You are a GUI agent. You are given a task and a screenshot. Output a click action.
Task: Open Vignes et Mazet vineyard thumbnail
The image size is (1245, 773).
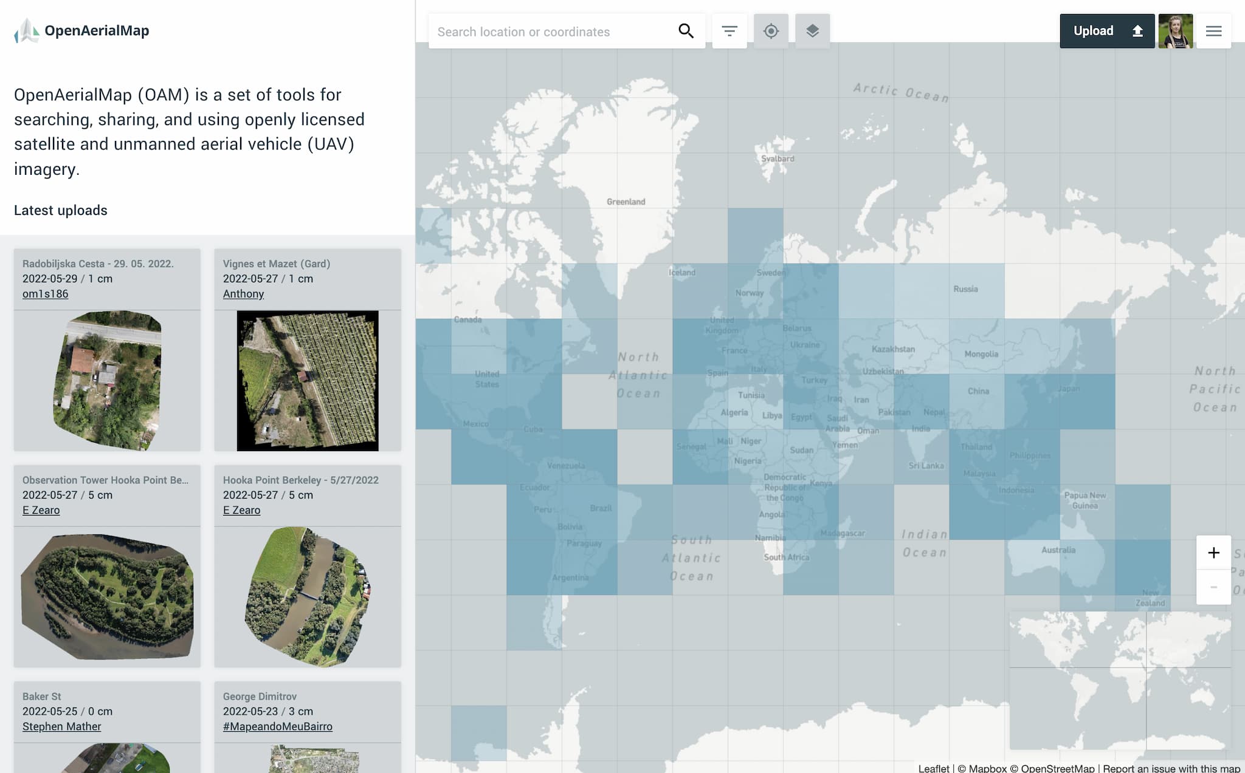tap(308, 381)
